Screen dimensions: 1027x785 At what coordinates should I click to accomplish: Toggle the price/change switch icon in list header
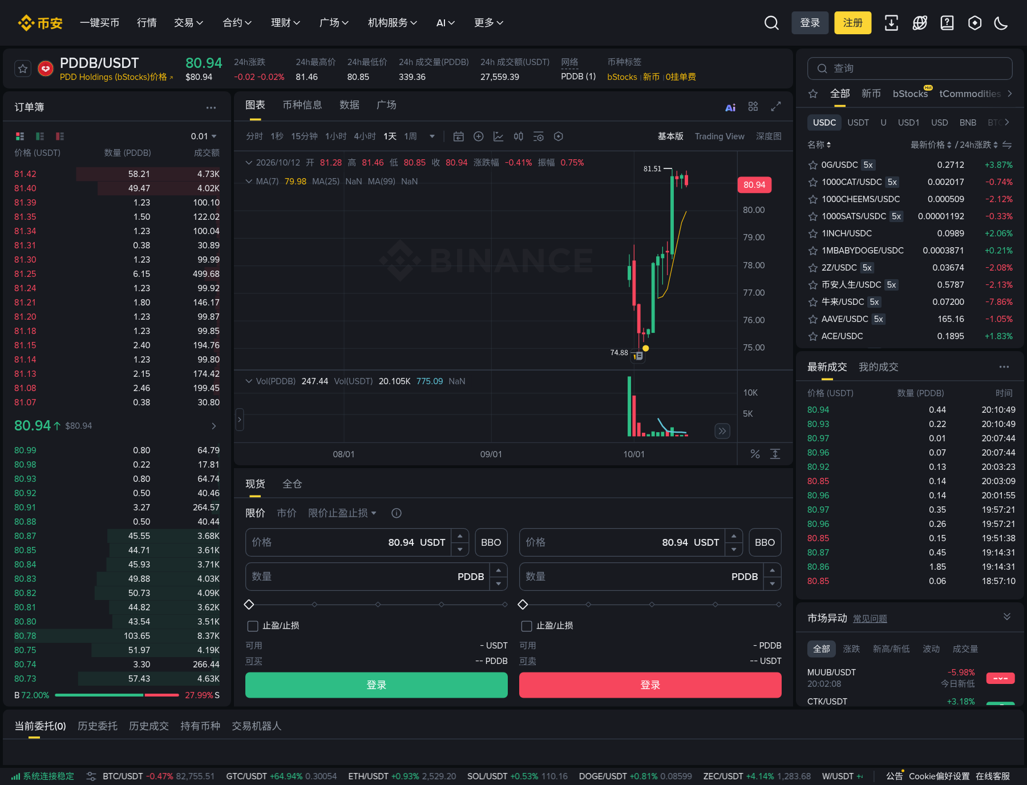click(1007, 145)
